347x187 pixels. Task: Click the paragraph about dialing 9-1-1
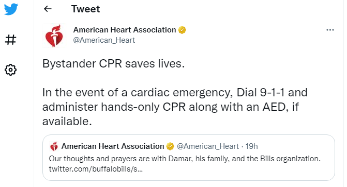click(175, 107)
